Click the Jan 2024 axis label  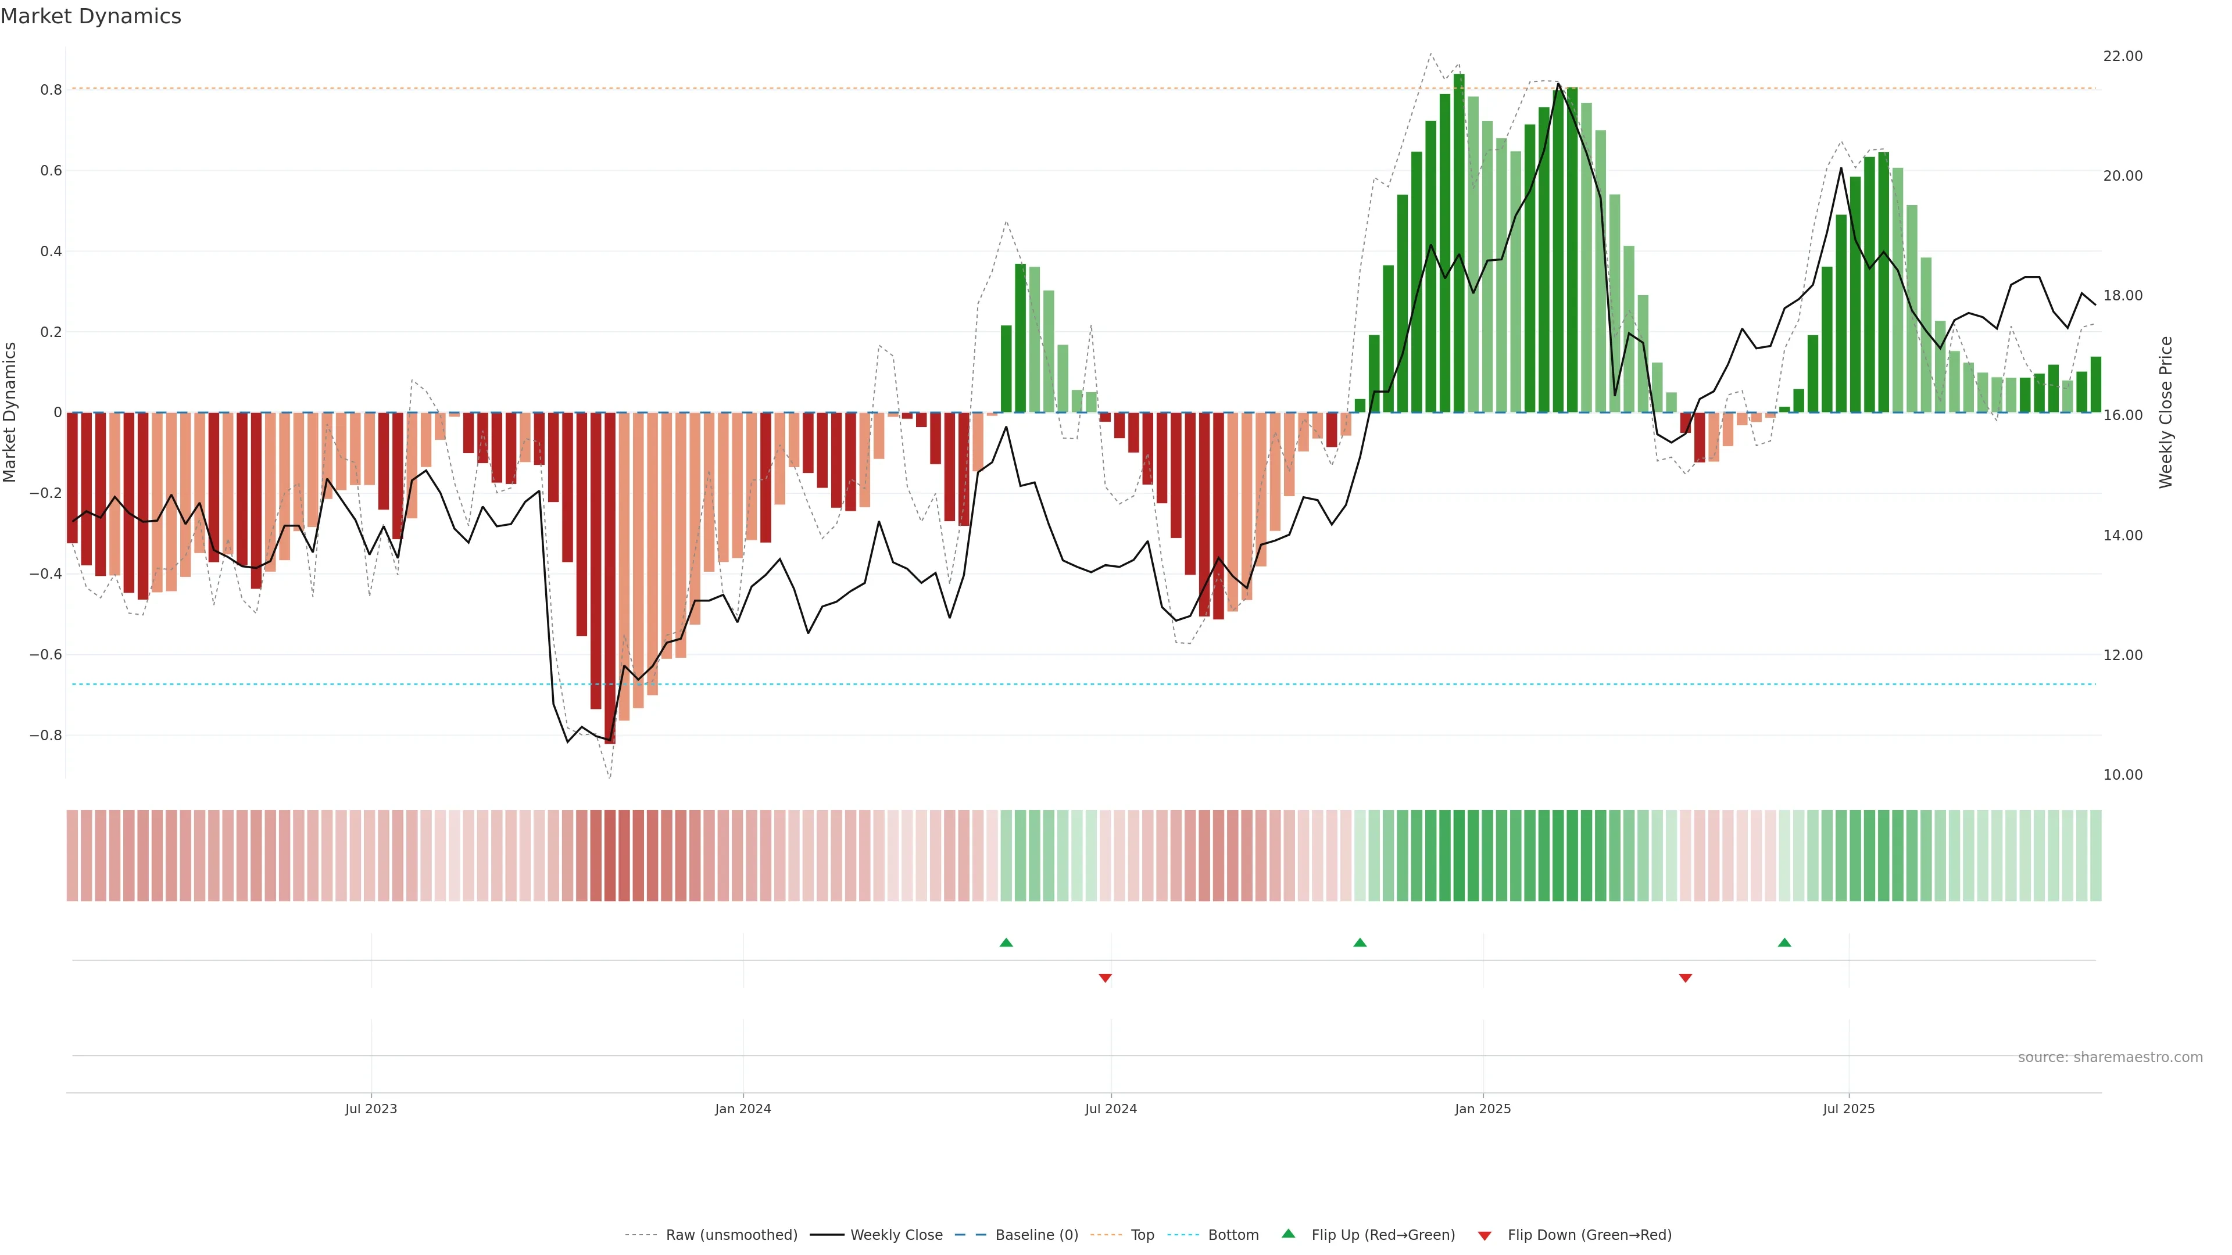click(x=743, y=1109)
